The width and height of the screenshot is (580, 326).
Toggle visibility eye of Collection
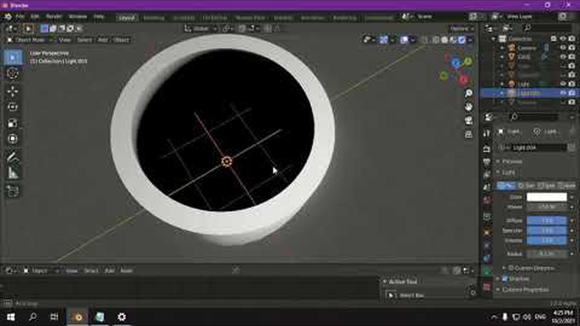click(x=563, y=39)
